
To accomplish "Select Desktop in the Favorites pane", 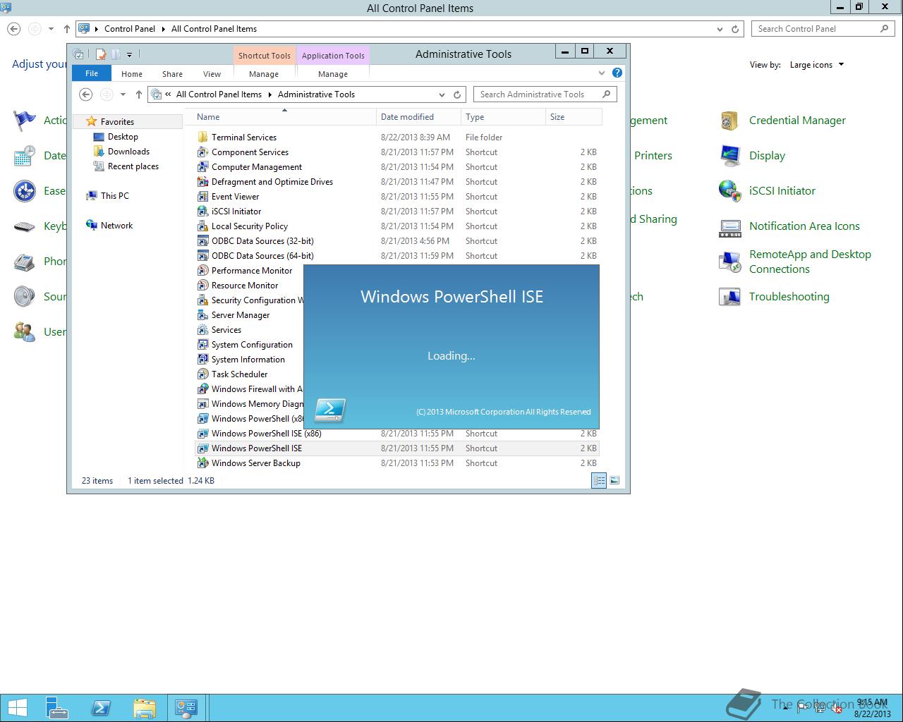I will (x=123, y=137).
